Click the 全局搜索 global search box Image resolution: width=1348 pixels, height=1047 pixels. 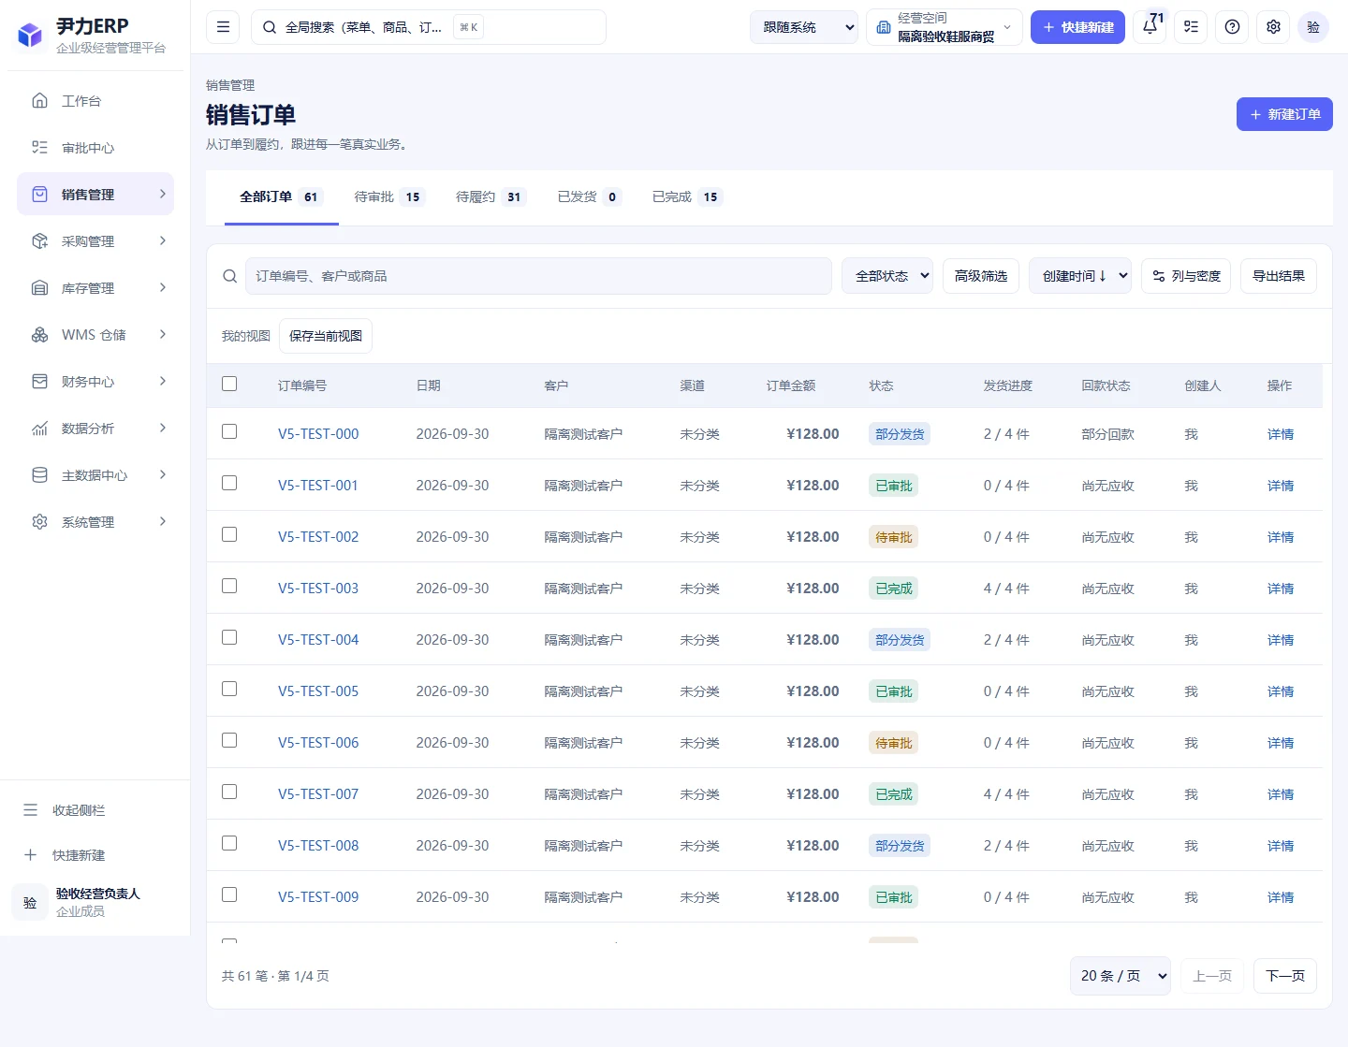[x=429, y=27]
